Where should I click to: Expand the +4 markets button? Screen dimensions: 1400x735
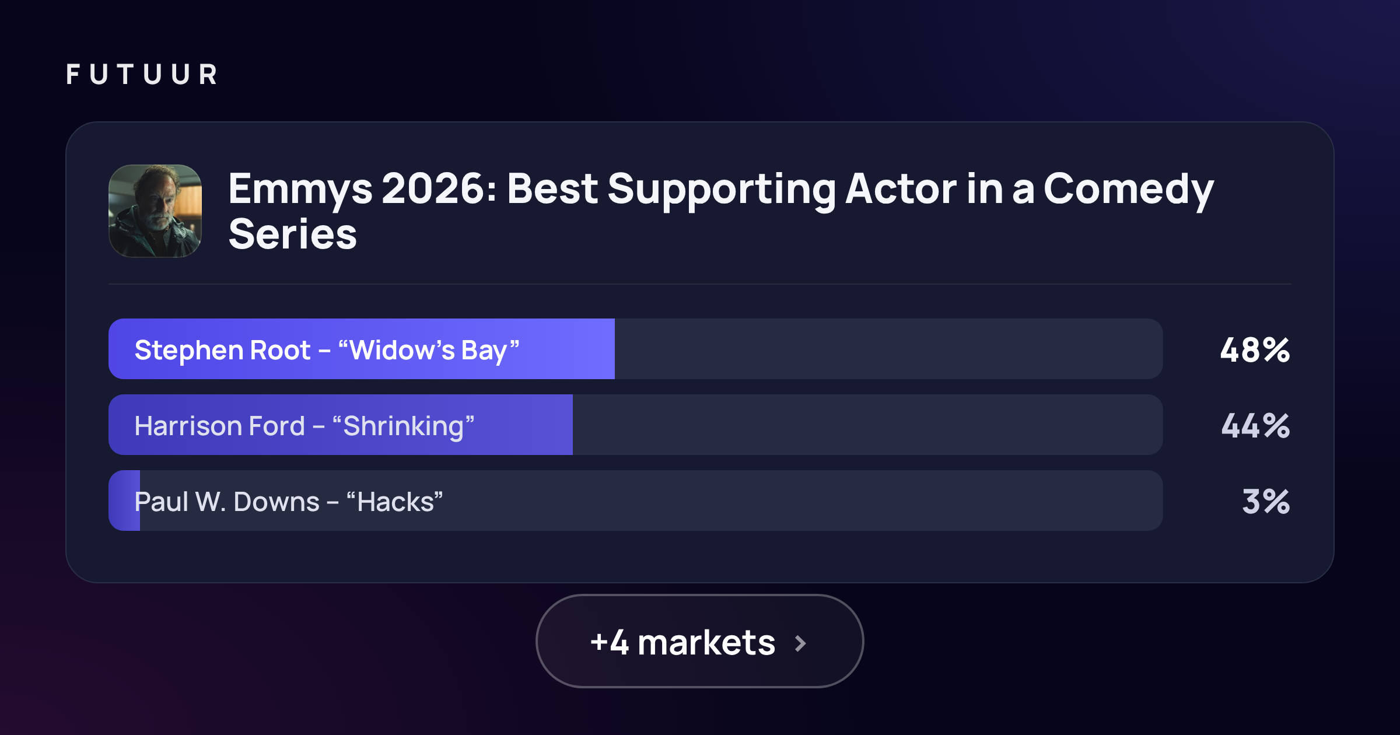tap(699, 641)
